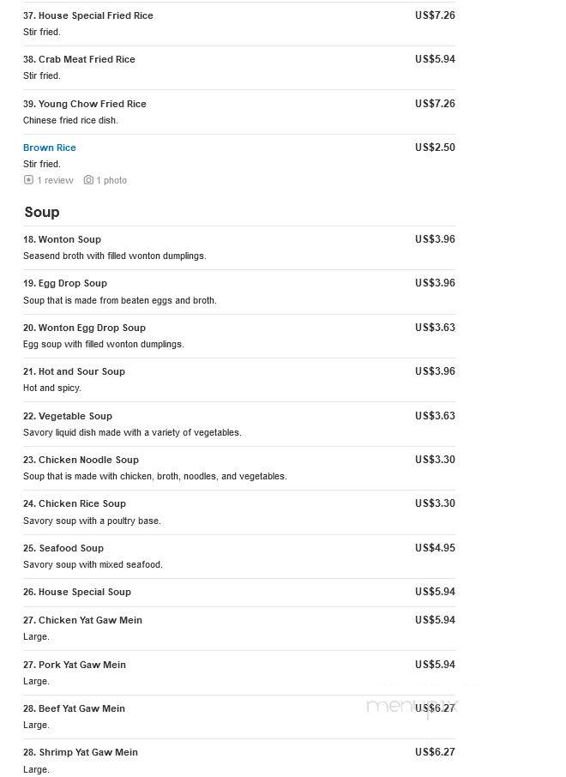This screenshot has height=777, width=566.
Task: Click 28. Shrimp Yat Gaw Mein
Action: click(81, 752)
